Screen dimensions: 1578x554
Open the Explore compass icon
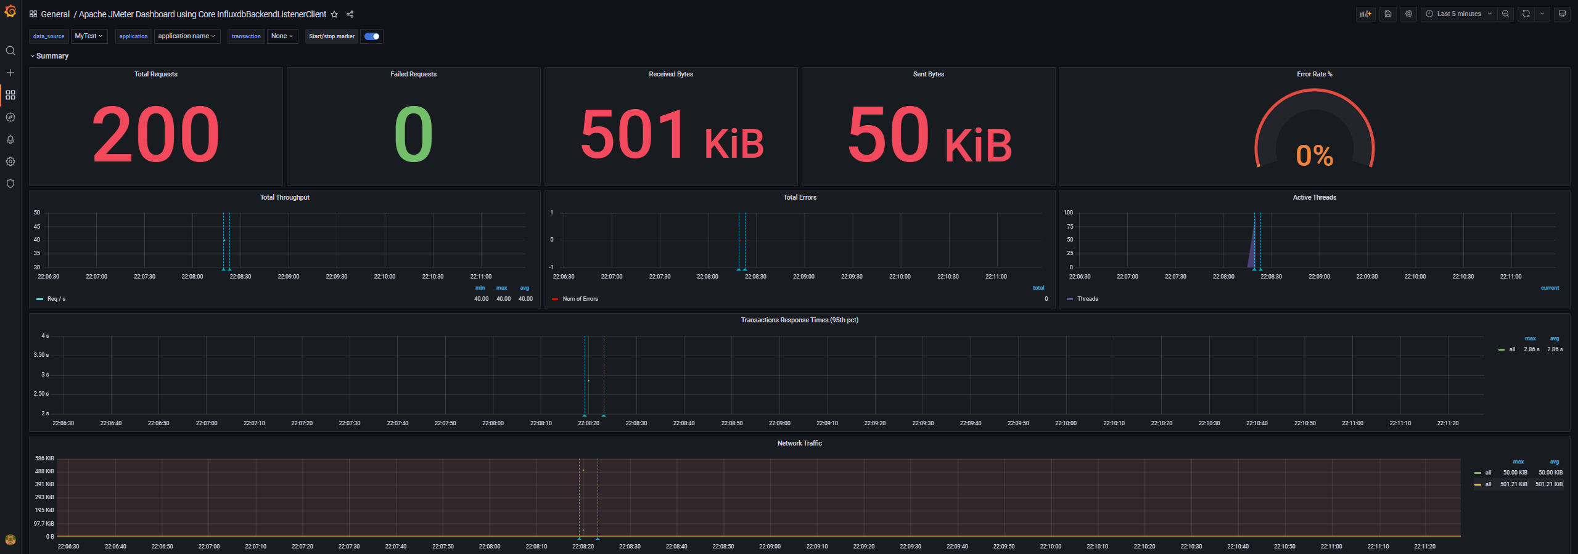(10, 117)
